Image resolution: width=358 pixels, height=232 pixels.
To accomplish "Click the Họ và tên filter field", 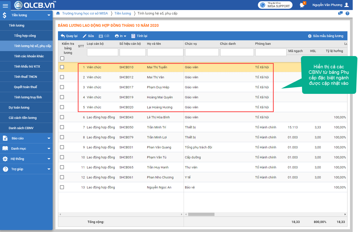I will click(165, 52).
